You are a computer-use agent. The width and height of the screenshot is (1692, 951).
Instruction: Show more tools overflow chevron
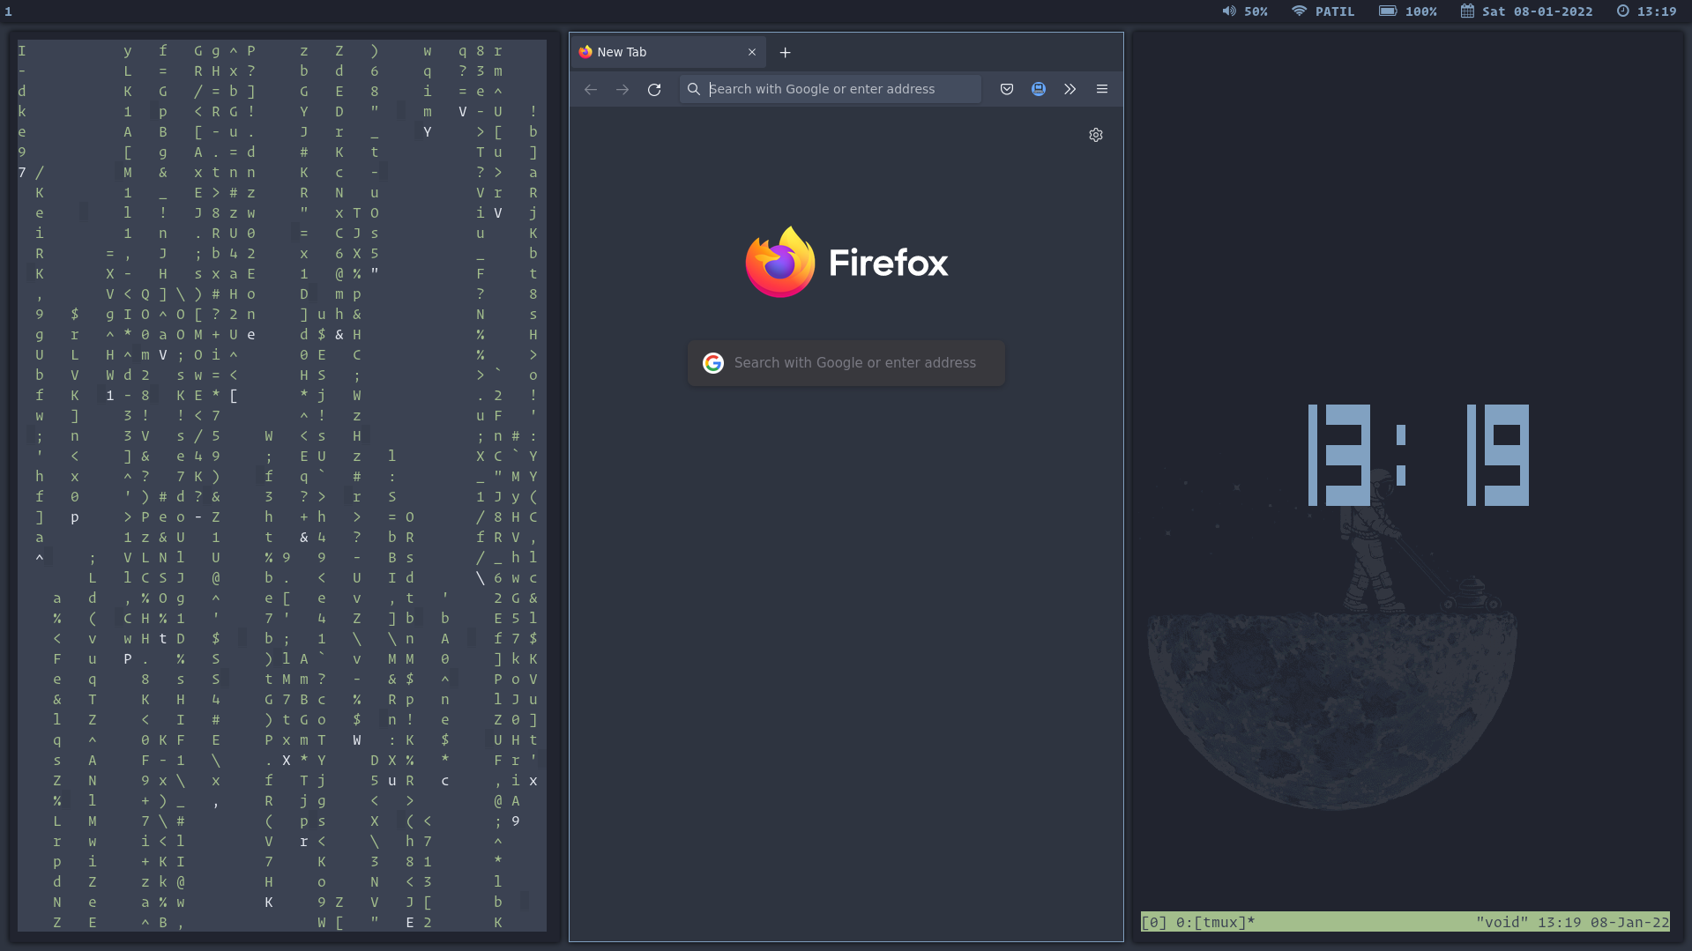(1070, 89)
